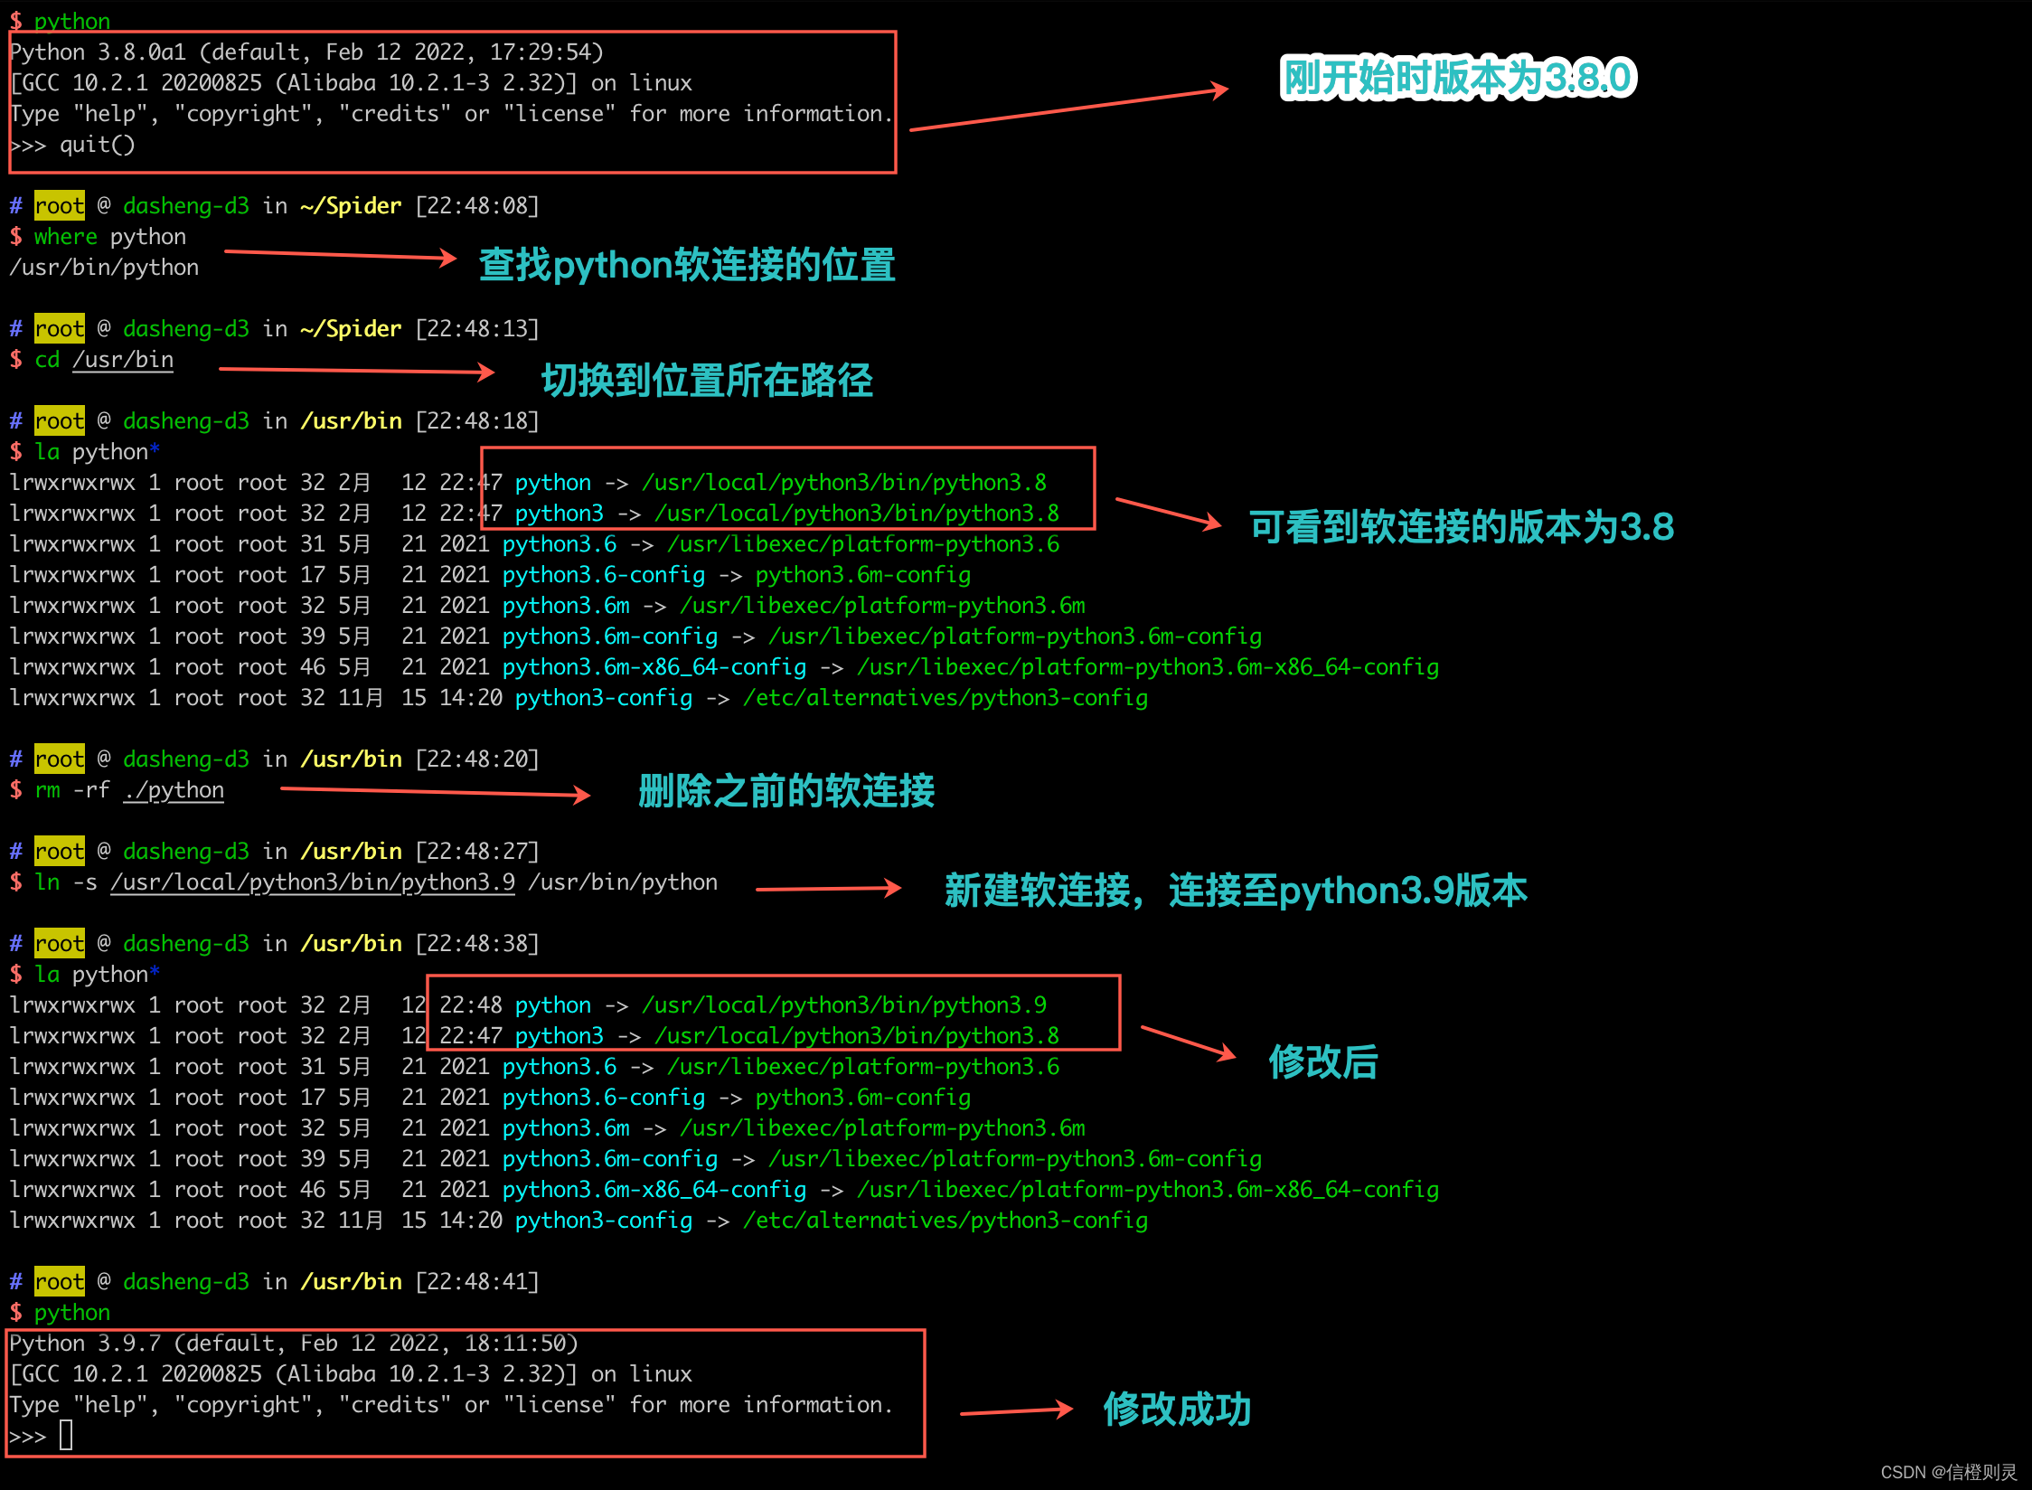Click '/usr/bin' path in the 22:48:27 prompt
The width and height of the screenshot is (2032, 1490).
point(351,852)
